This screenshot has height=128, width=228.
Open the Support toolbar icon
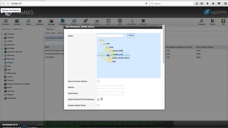[202, 22]
